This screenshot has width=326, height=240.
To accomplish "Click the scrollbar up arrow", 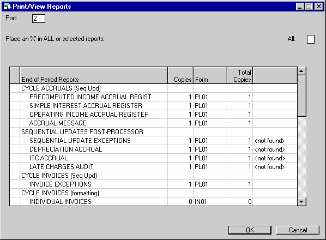I will (x=301, y=71).
